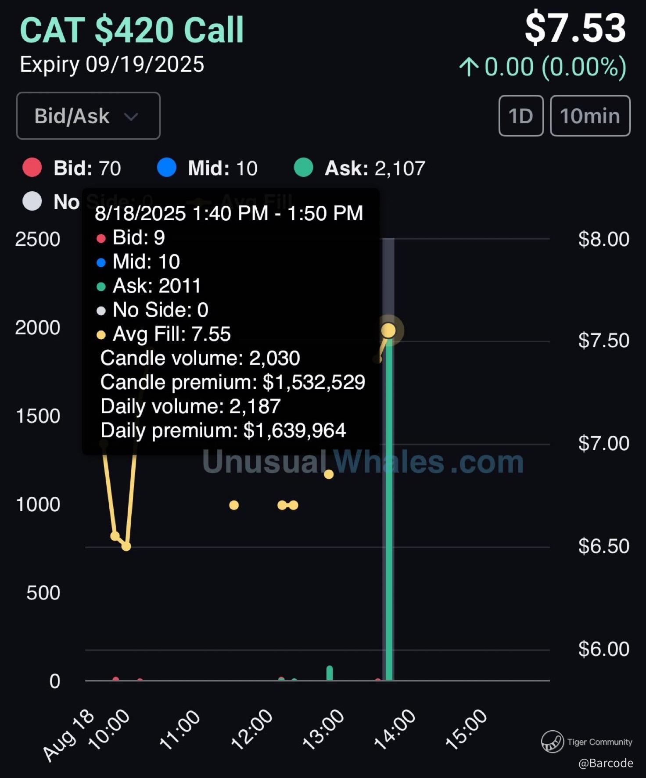This screenshot has width=646, height=778.
Task: Open the Bid/Ask dropdown
Action: click(x=88, y=116)
